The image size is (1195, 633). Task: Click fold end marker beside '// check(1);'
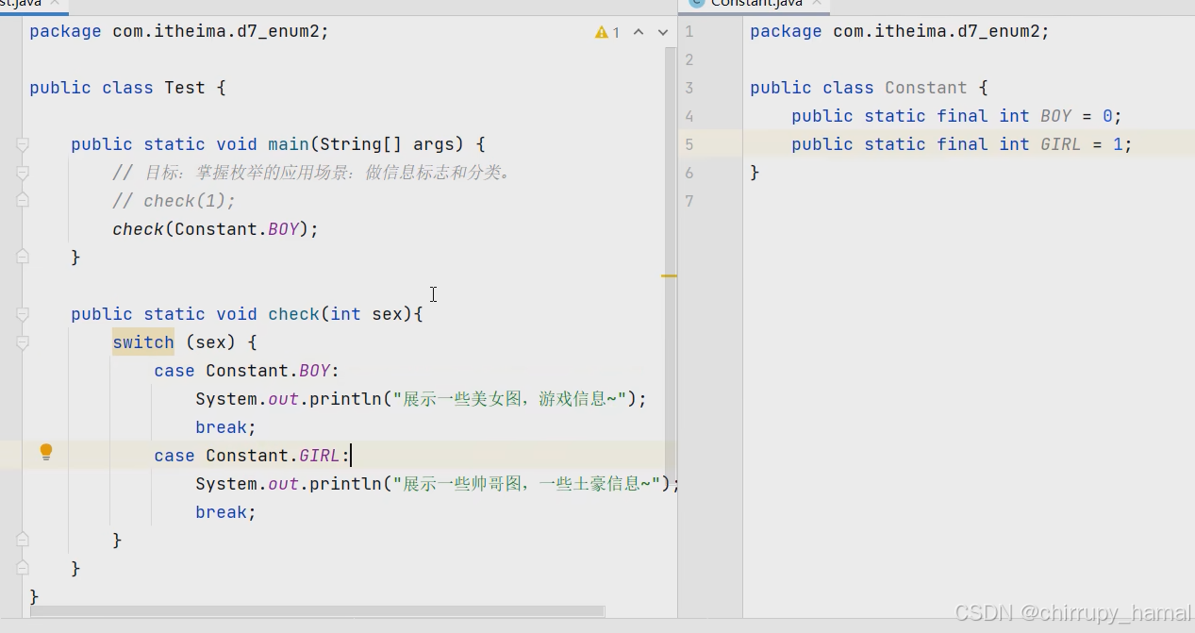coord(23,200)
